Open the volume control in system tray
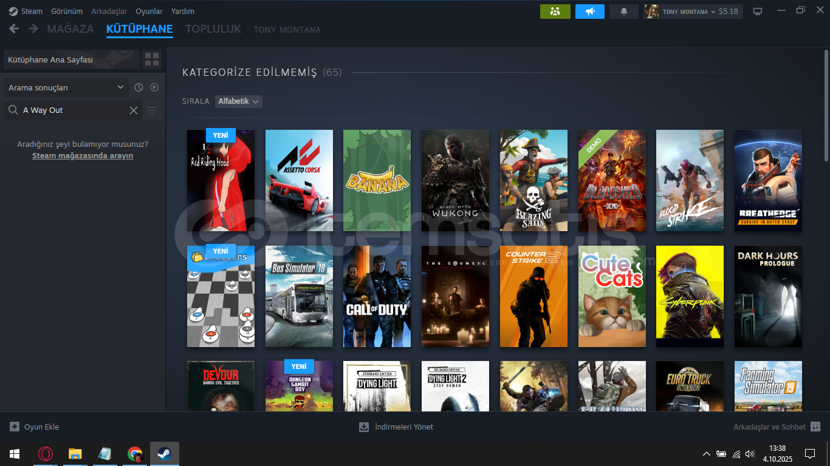Image resolution: width=830 pixels, height=466 pixels. click(x=750, y=454)
